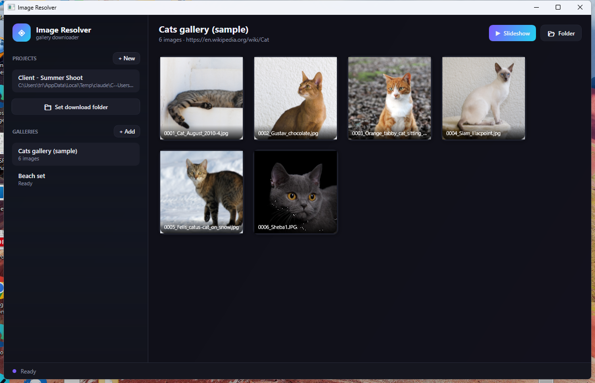Open the Beach set gallery
This screenshot has width=595, height=383.
point(76,179)
